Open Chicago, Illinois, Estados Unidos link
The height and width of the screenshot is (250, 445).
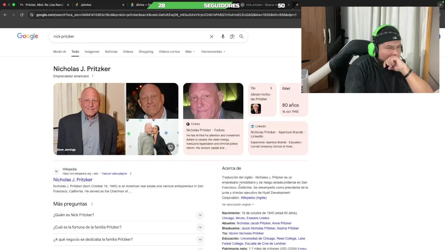pyautogui.click(x=245, y=218)
